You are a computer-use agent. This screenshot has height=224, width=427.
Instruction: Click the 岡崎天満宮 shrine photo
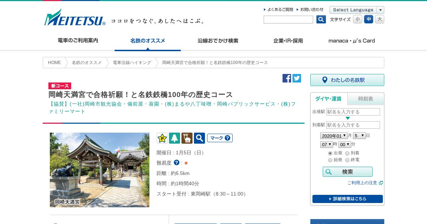pyautogui.click(x=100, y=170)
